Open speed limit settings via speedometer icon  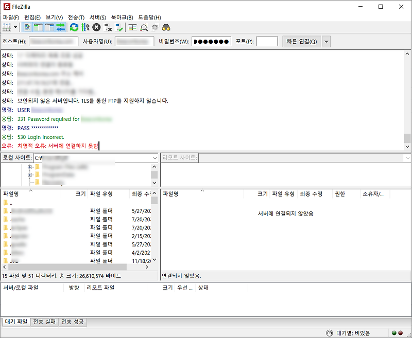330,333
